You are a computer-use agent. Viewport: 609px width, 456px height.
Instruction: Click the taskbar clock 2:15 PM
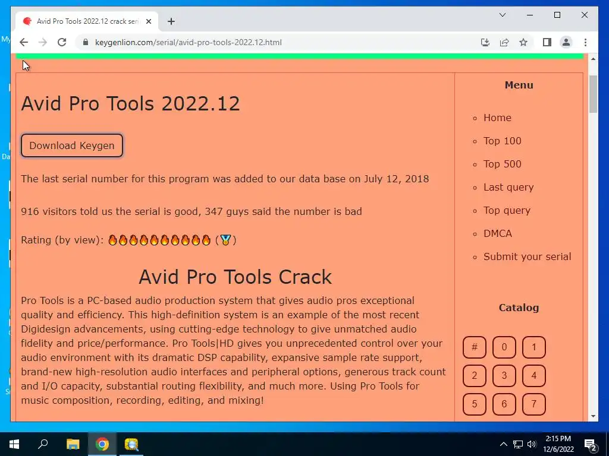coord(558,444)
